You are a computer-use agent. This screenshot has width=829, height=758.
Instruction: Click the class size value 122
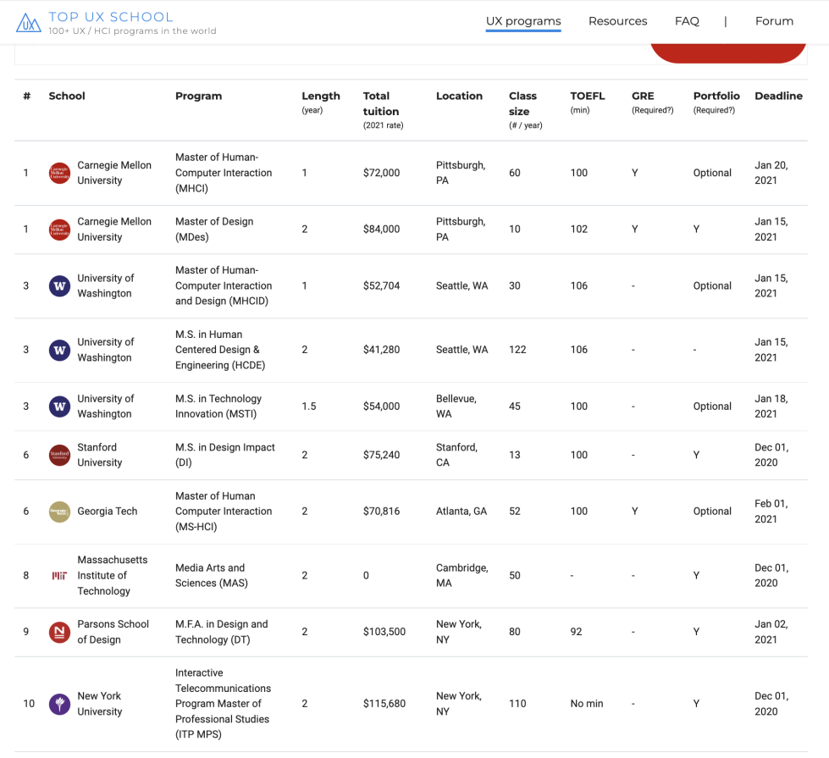tap(517, 350)
